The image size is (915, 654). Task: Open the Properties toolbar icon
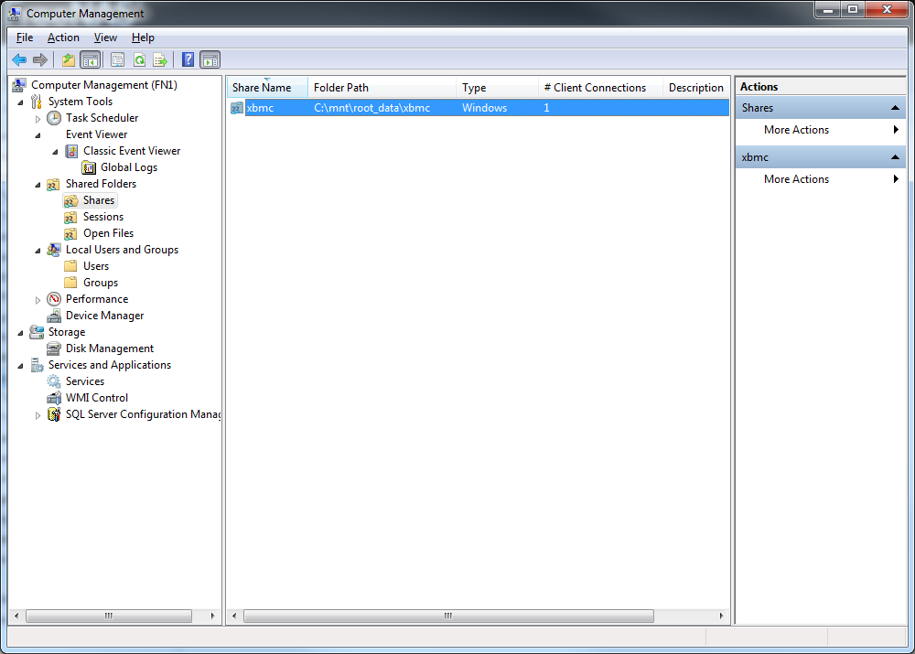117,59
